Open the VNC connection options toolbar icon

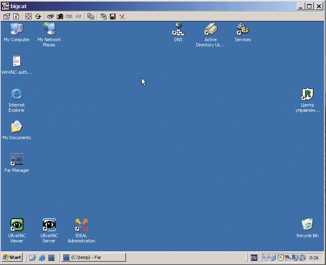[6, 17]
